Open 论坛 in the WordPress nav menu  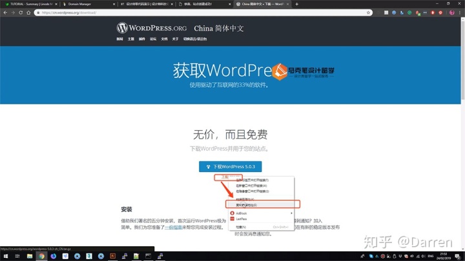pyautogui.click(x=153, y=39)
